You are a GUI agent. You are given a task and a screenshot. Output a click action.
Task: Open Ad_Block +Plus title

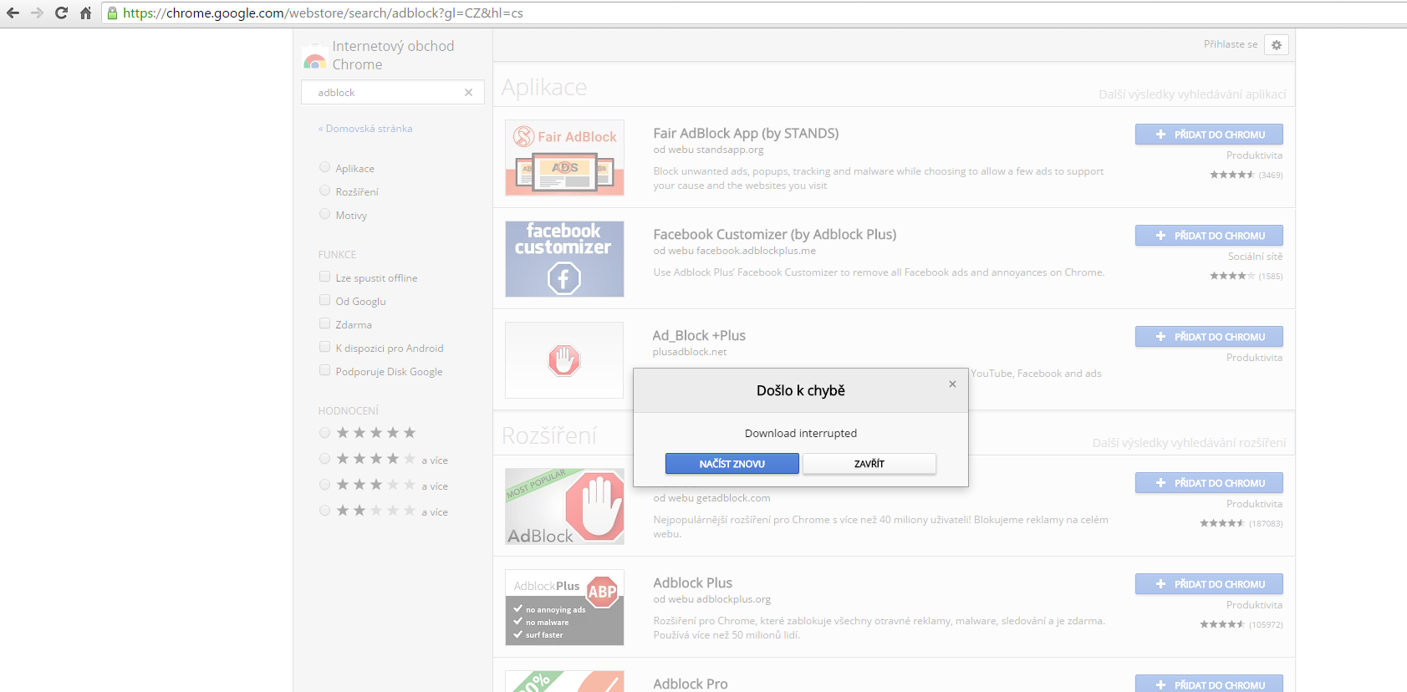(699, 336)
